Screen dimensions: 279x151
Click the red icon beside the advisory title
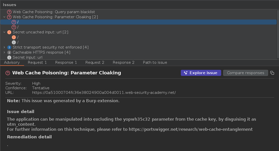coord(8,73)
